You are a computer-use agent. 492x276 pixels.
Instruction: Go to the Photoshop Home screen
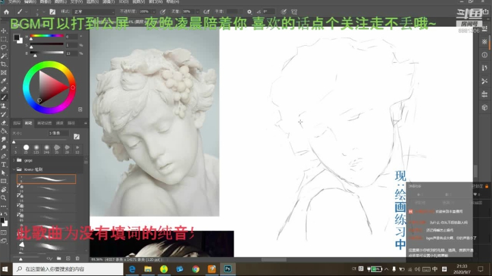point(6,12)
